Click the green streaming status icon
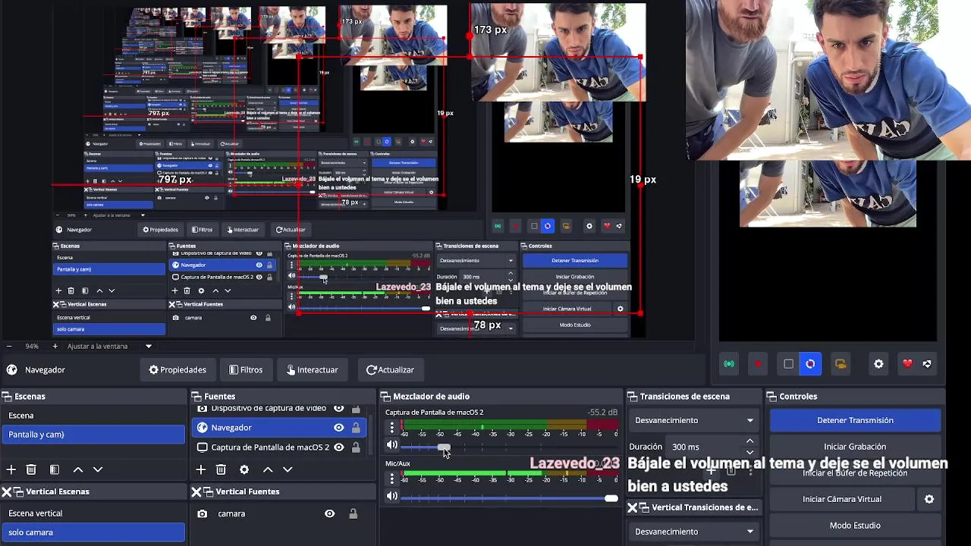971x546 pixels. 728,364
